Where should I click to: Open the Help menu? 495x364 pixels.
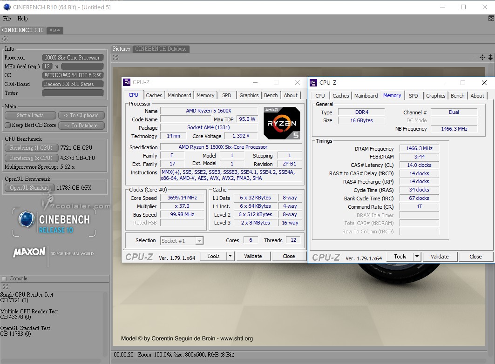(22, 19)
